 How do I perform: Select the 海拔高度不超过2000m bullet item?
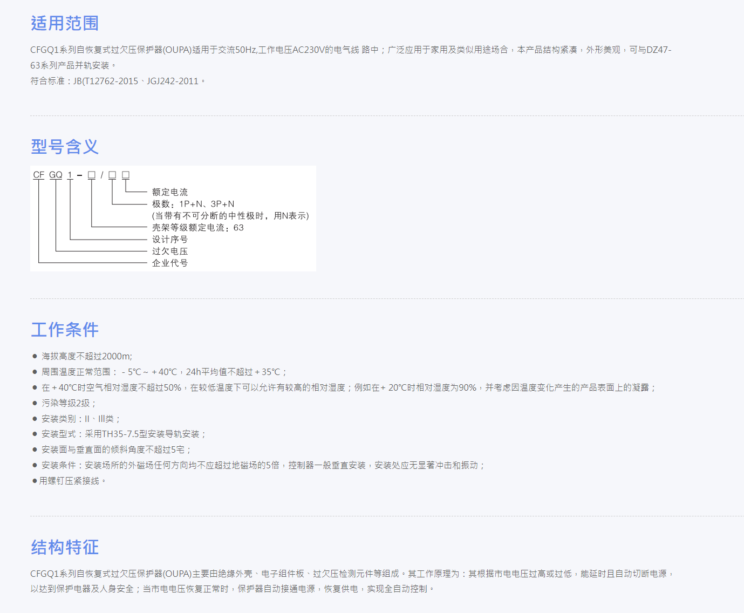(x=85, y=356)
